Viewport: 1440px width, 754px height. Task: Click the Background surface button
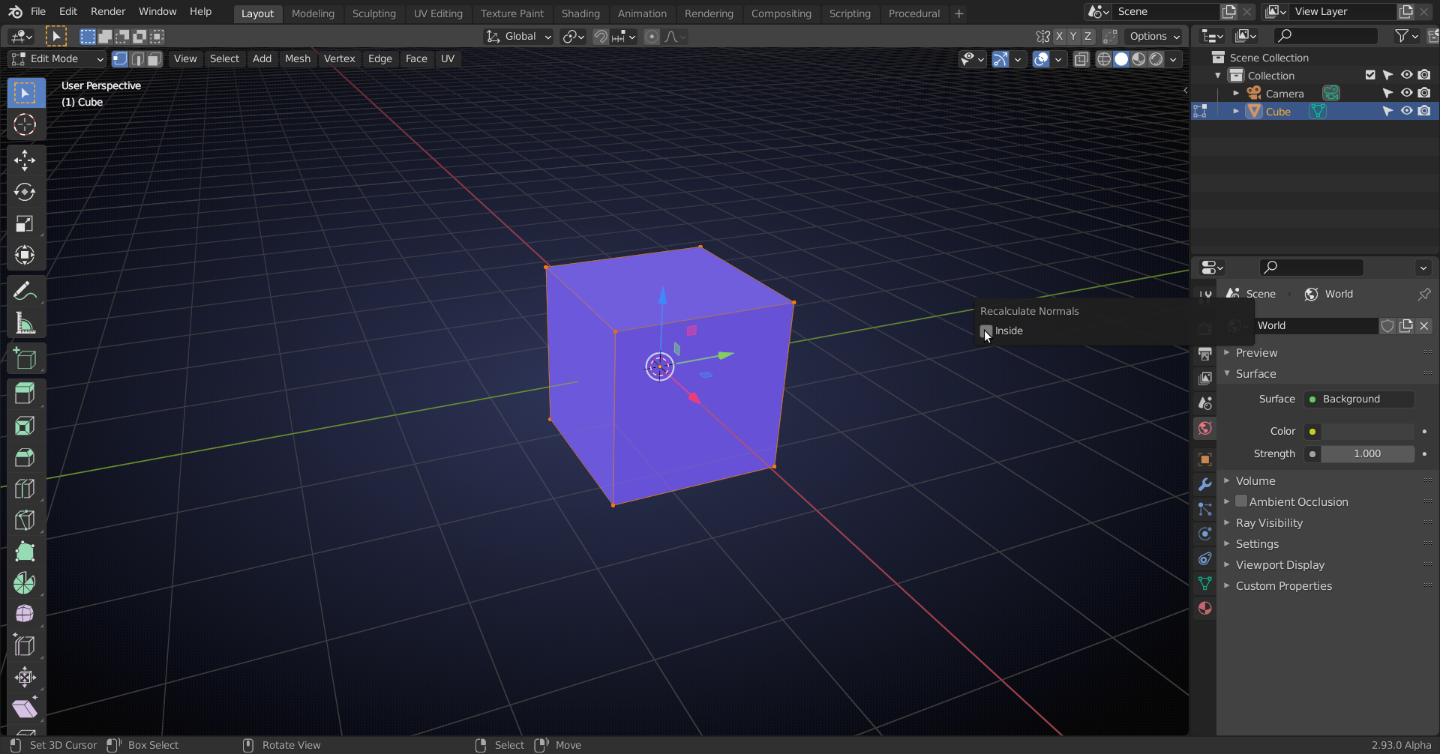click(x=1358, y=399)
